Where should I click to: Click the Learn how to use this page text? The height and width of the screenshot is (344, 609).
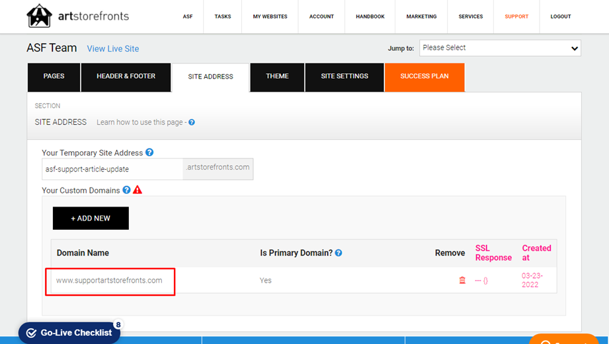click(x=142, y=122)
